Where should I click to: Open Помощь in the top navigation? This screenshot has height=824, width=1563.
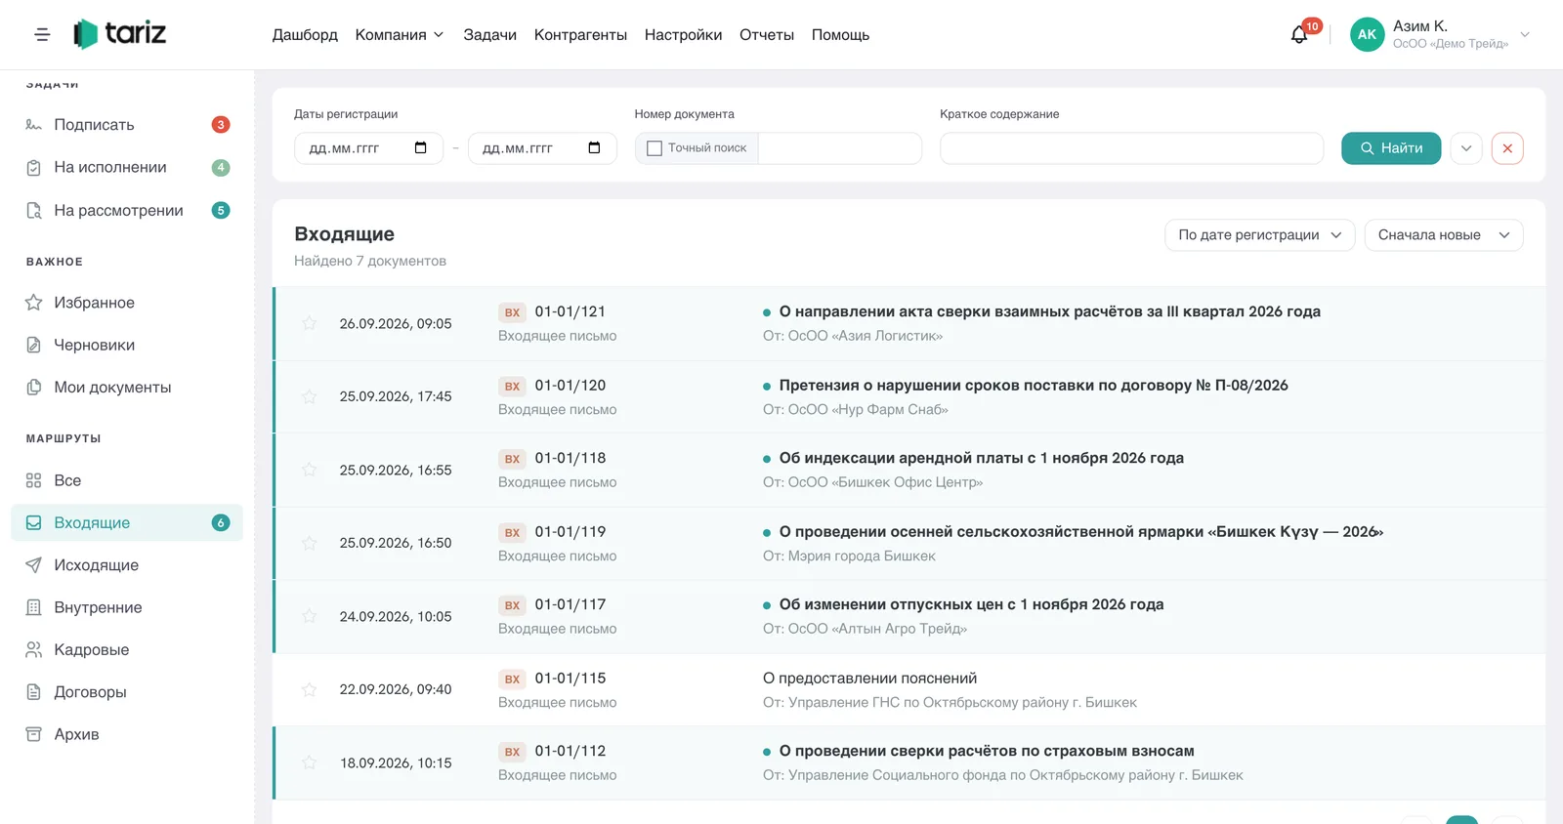pyautogui.click(x=840, y=35)
